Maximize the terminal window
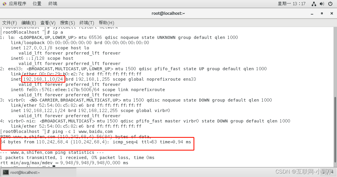The image size is (337, 177). [x=322, y=13]
